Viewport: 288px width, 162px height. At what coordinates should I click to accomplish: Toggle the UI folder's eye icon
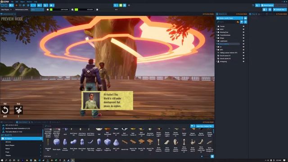click(244, 47)
